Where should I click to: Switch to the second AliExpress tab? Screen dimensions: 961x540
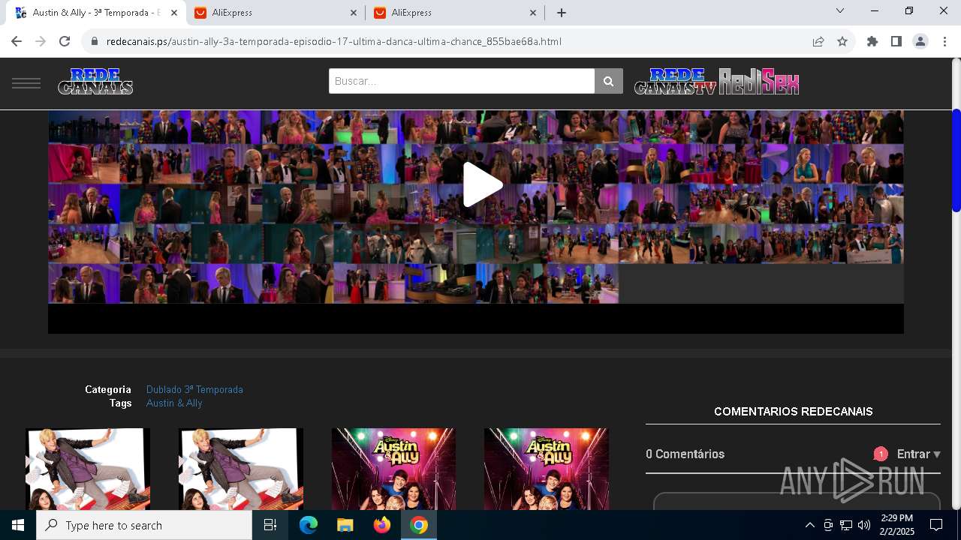455,13
